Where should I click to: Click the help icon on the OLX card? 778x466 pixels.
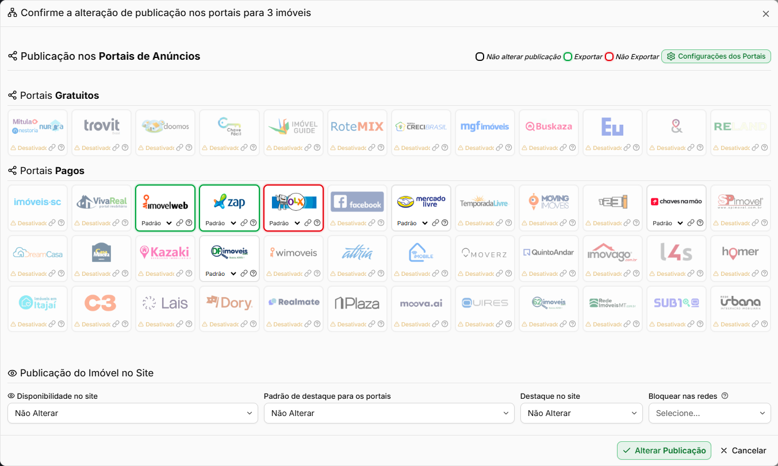(317, 223)
